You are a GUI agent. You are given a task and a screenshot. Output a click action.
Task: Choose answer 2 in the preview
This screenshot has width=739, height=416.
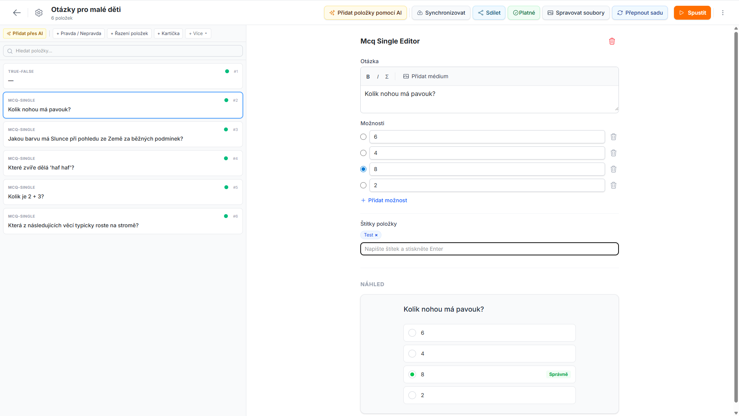(489, 395)
